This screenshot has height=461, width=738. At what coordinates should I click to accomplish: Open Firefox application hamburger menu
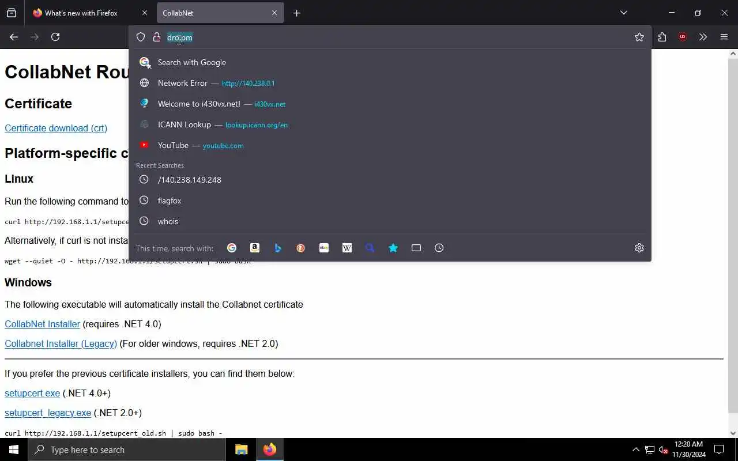coord(724,37)
